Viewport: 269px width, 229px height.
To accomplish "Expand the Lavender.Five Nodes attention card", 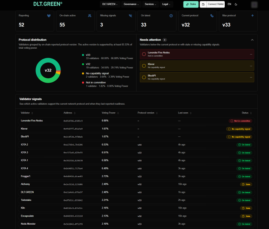I will pyautogui.click(x=197, y=54).
